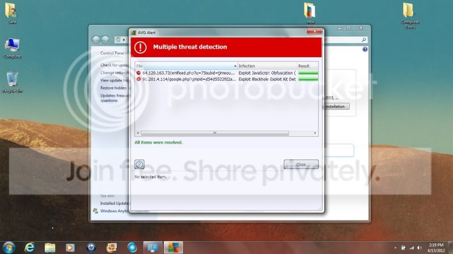Screen dimensions: 453x254
Task: Select the 64.120.163.73 xmlfeed.php threat row
Action: (187, 73)
